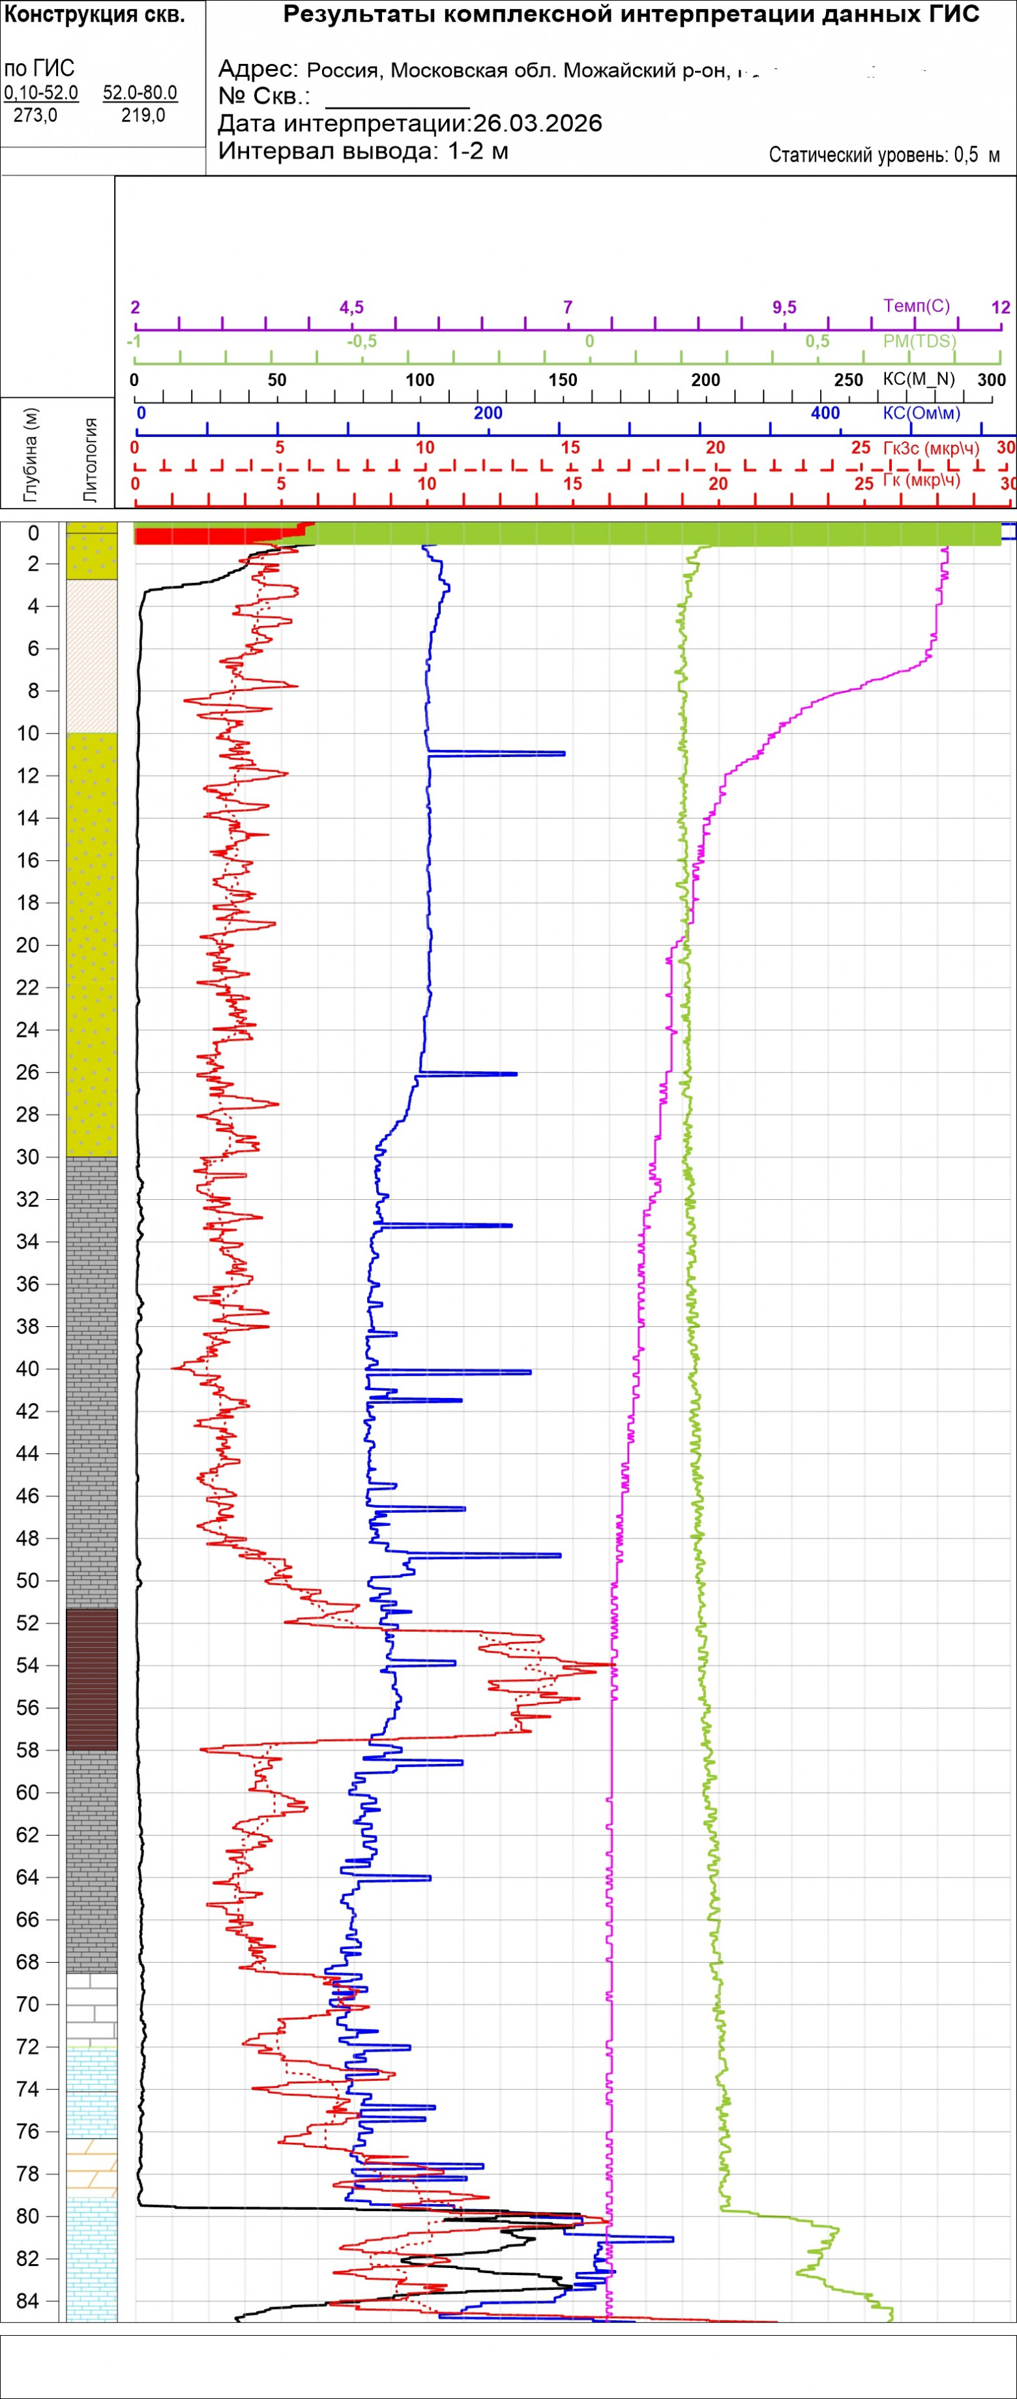Viewport: 1017px width, 2399px height.
Task: Click the "150" tick on КС(M_N) scale
Action: click(563, 380)
